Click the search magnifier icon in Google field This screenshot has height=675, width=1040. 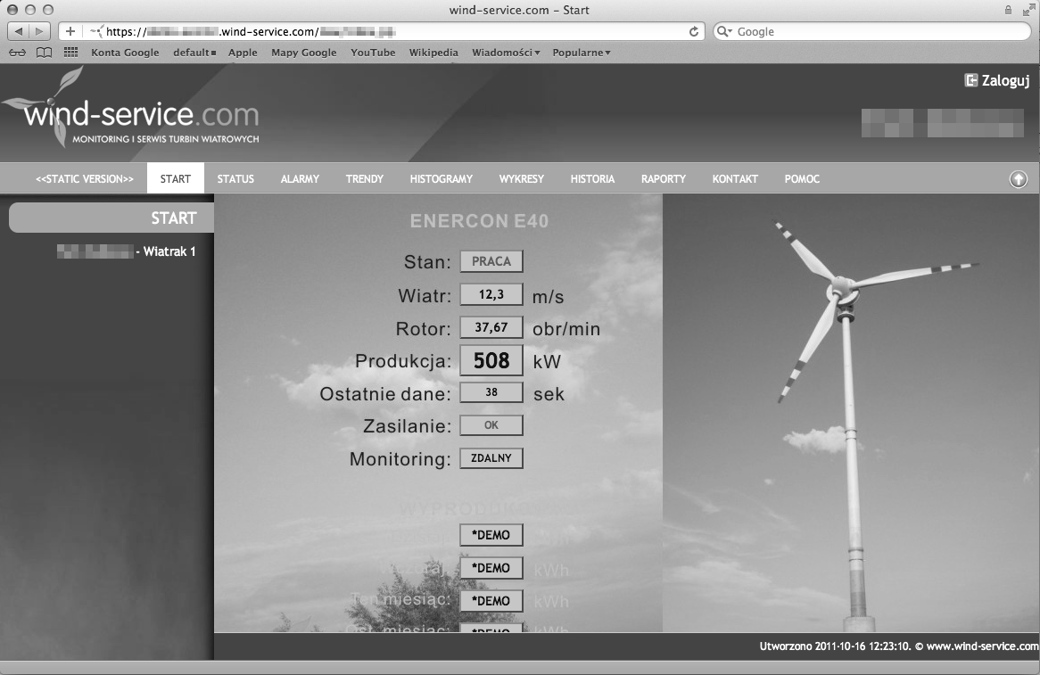point(724,31)
